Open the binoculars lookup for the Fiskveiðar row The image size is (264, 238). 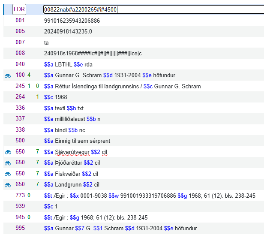tap(8, 174)
